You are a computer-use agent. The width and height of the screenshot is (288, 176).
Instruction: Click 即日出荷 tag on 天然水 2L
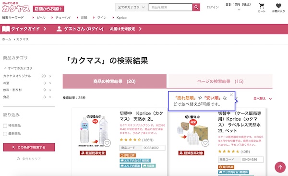(128, 155)
